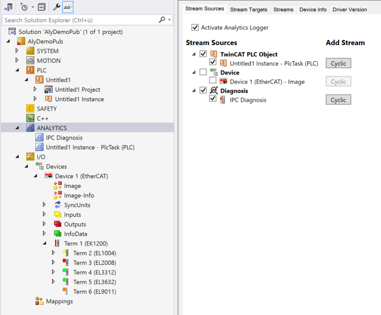Switch to the Stream Targets tab

[248, 10]
